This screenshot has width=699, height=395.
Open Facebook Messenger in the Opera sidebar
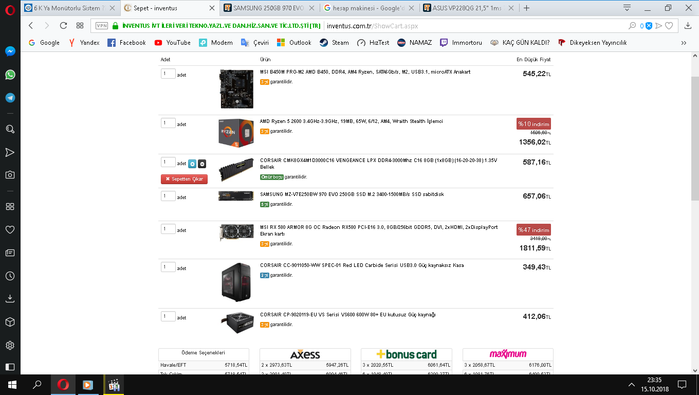(x=10, y=51)
